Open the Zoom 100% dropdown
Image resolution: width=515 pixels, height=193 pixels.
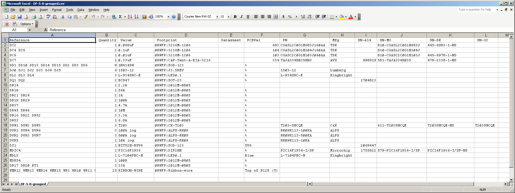(x=168, y=17)
